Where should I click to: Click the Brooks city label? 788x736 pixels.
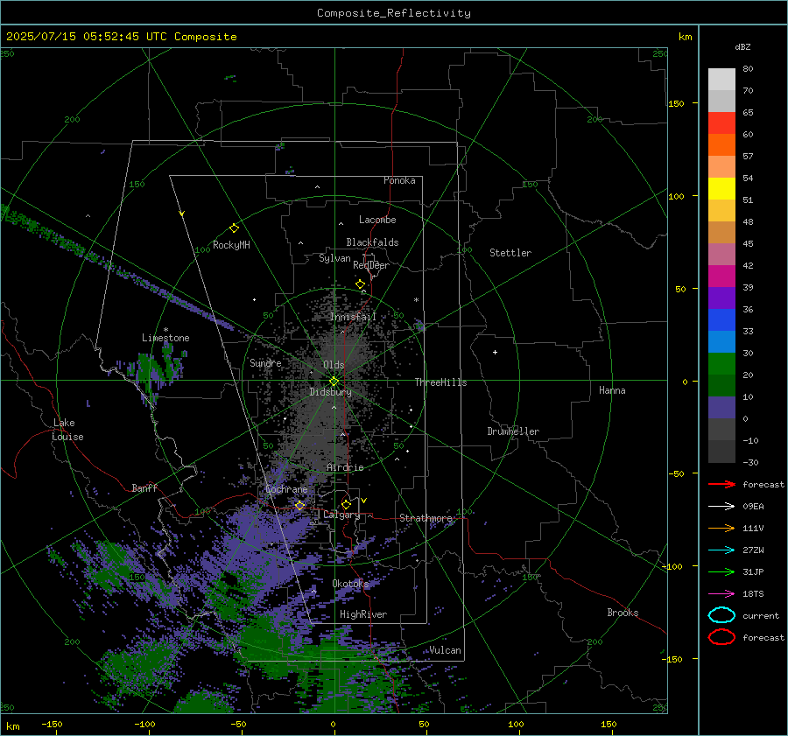(x=623, y=613)
